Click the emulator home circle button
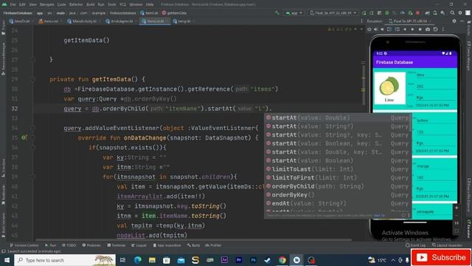 412,30
